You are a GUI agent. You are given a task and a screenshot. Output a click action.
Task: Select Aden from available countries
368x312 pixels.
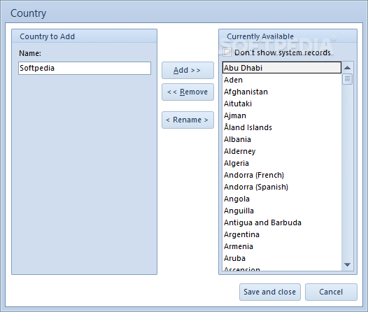tap(282, 80)
